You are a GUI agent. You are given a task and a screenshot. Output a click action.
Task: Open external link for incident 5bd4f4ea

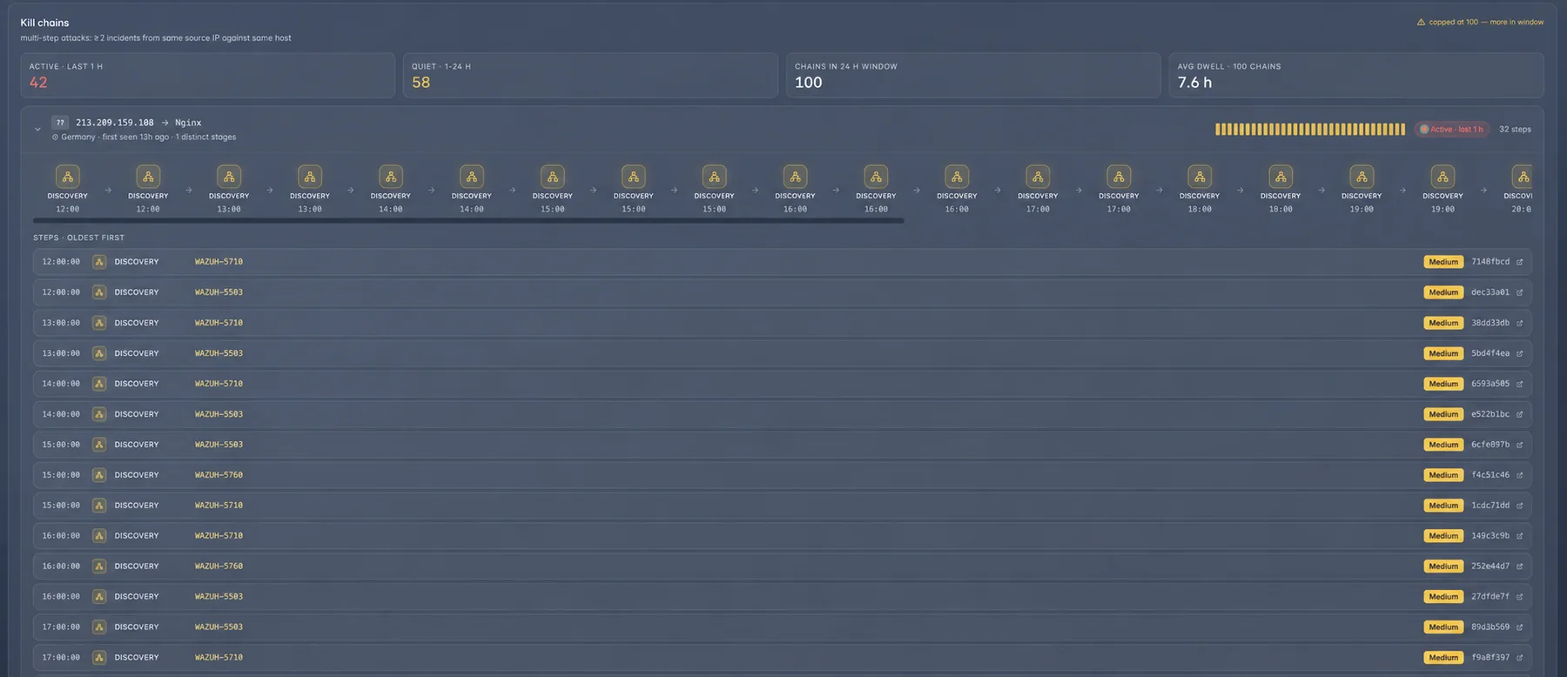point(1519,353)
